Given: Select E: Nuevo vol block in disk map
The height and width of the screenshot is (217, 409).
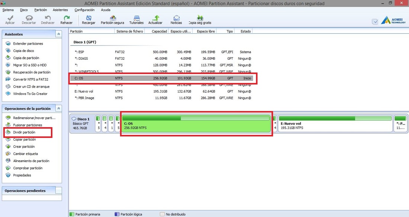Looking at the screenshot, I should click(335, 124).
